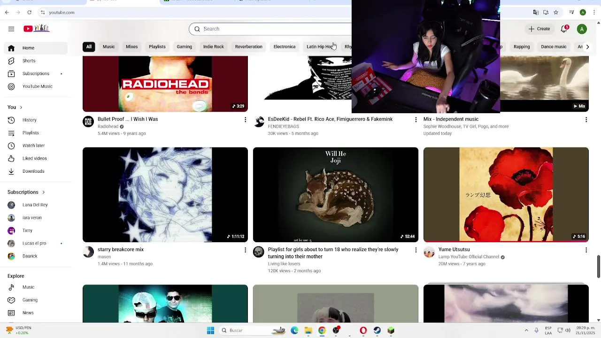The width and height of the screenshot is (601, 338).
Task: Show hidden system tray icons
Action: click(526, 330)
